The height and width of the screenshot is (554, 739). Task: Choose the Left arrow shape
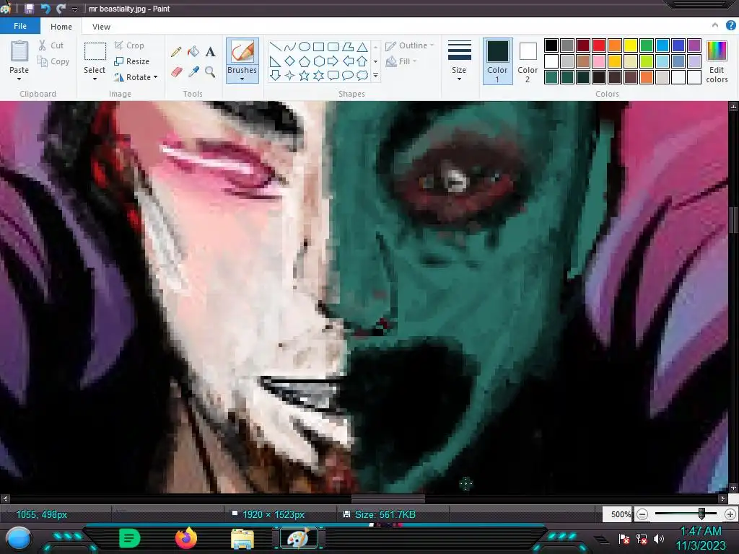348,61
